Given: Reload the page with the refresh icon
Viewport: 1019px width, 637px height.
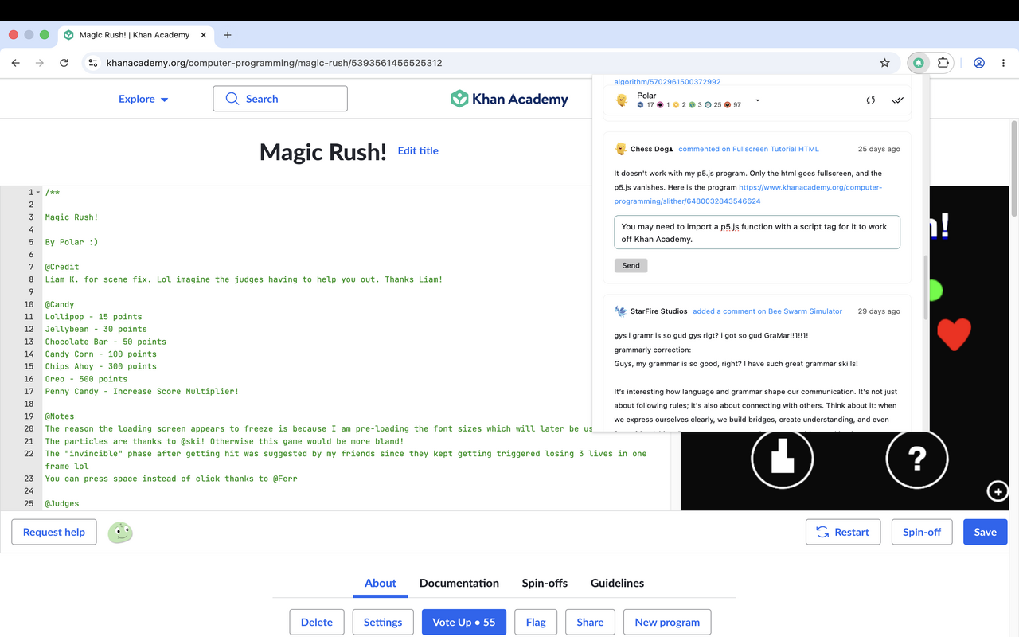Looking at the screenshot, I should pos(64,63).
